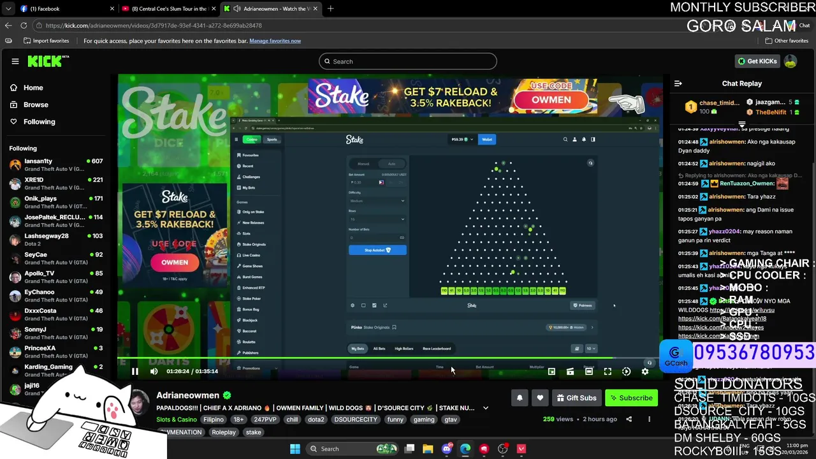Open Microsoft Edge from taskbar
The width and height of the screenshot is (816, 459).
465,449
